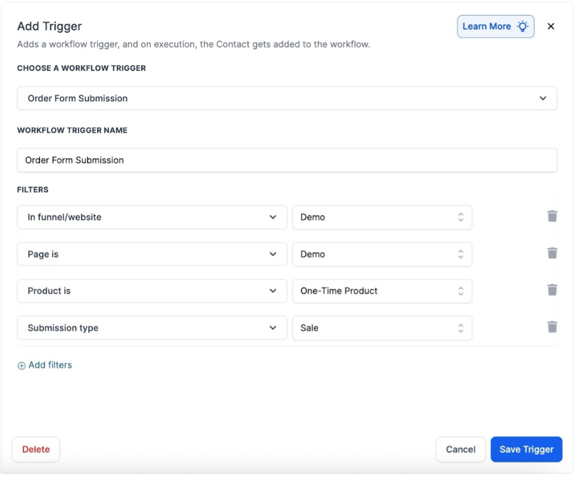This screenshot has width=576, height=477.
Task: Delete the In funnel/website filter row
Action: pyautogui.click(x=552, y=216)
